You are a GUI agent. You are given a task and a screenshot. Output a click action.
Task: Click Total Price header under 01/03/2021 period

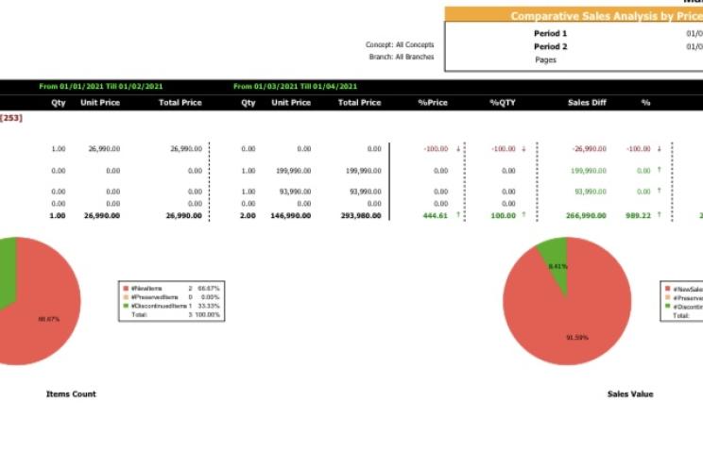pos(359,103)
